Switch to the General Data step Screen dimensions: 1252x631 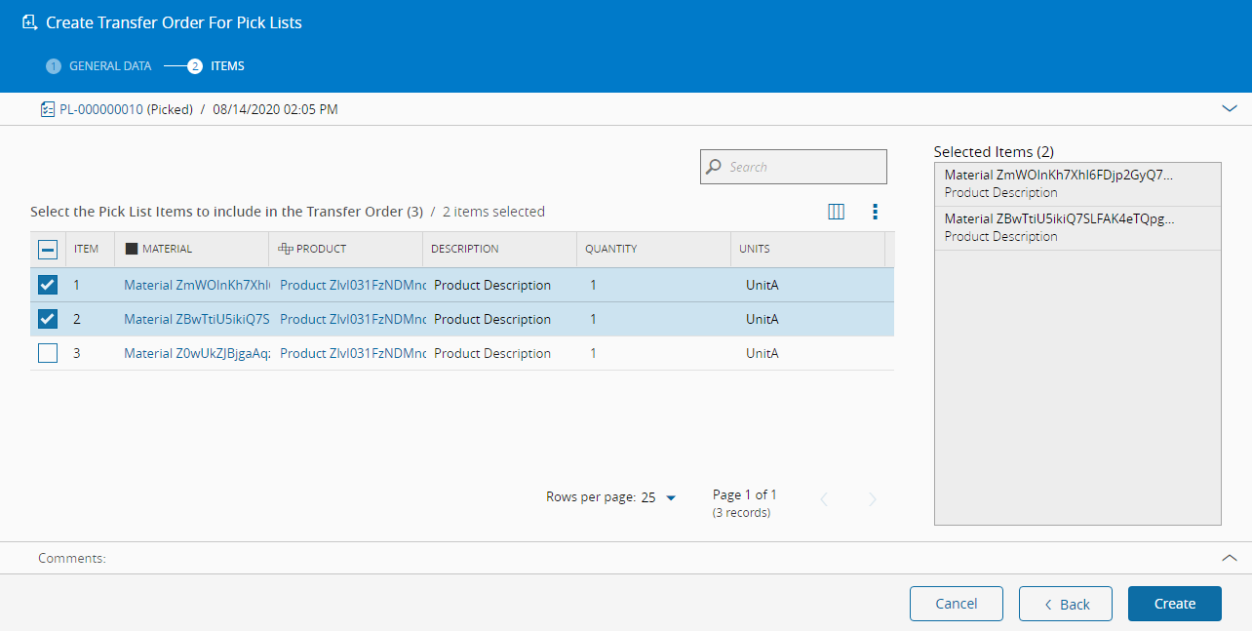(99, 66)
